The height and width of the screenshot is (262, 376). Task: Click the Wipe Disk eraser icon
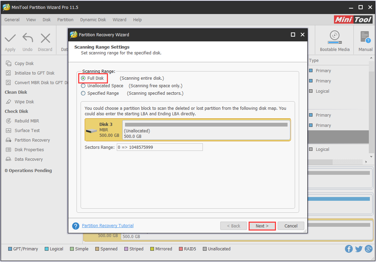click(9, 102)
